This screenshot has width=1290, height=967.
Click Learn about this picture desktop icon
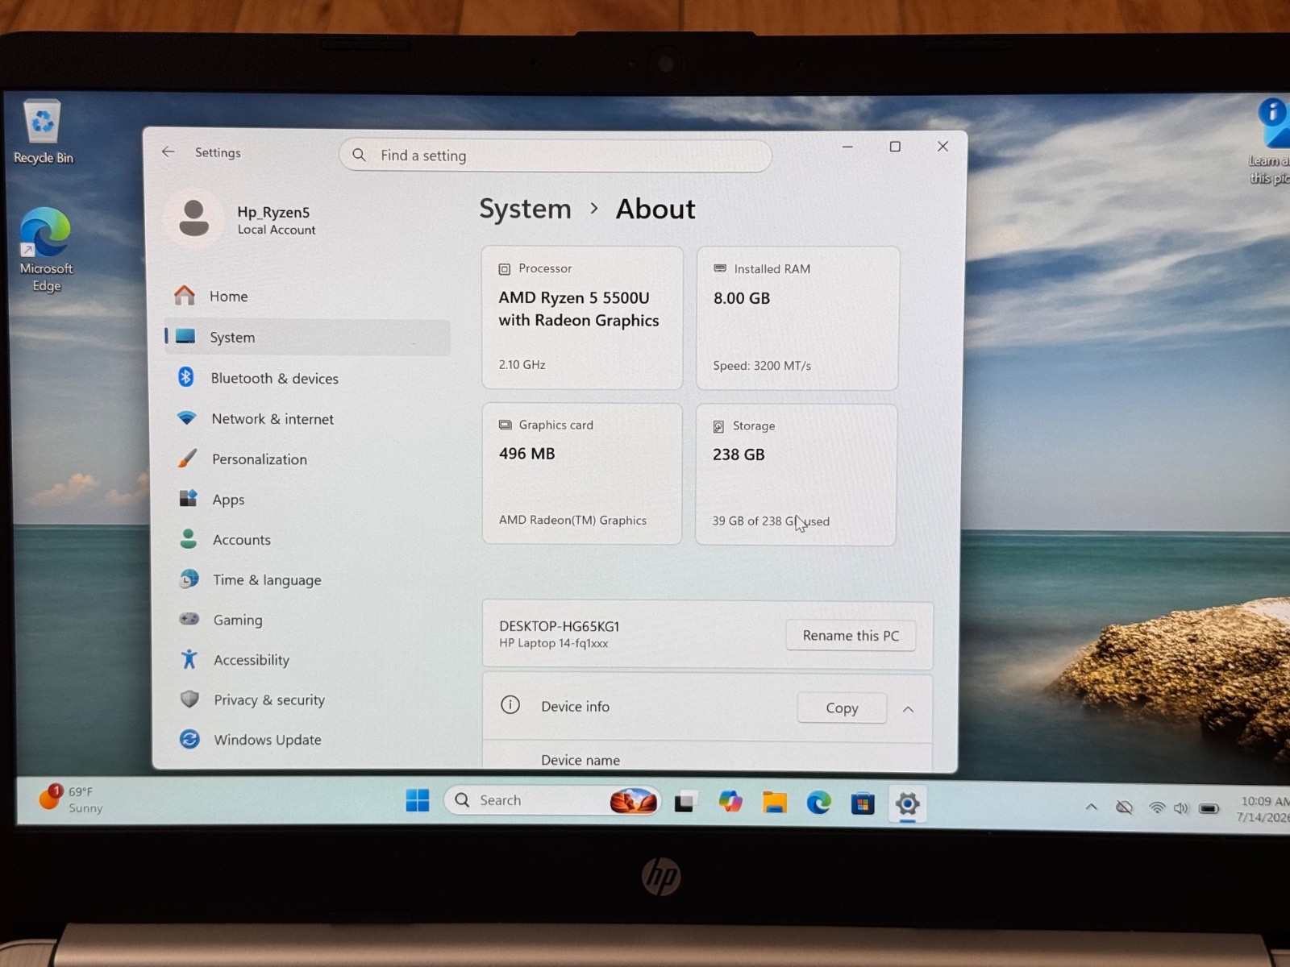tap(1271, 141)
